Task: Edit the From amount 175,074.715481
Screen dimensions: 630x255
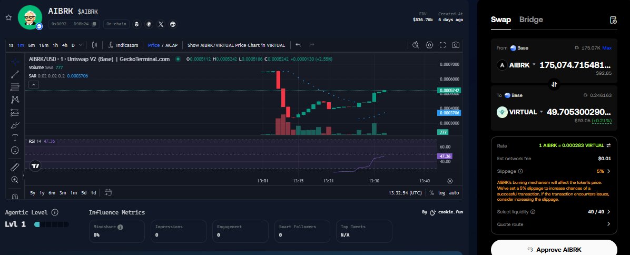Action: (x=575, y=65)
